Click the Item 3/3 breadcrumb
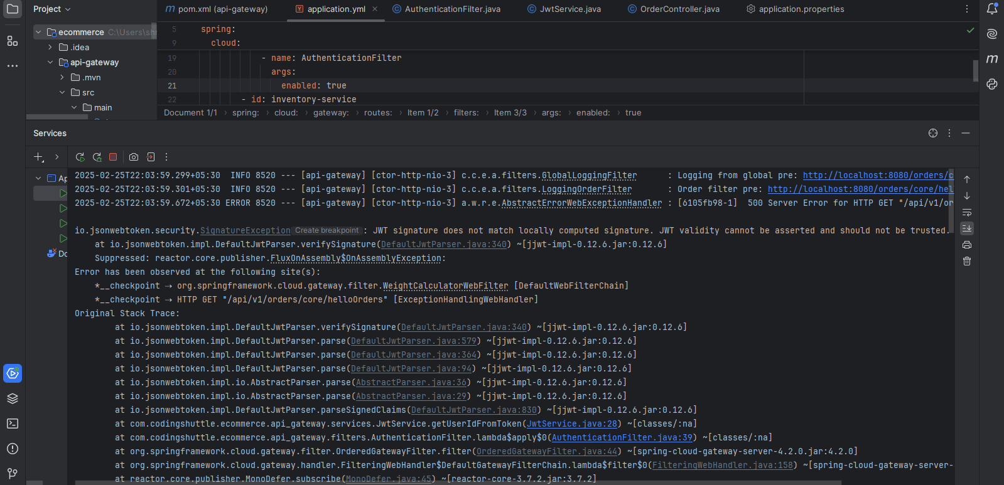The width and height of the screenshot is (1004, 485). coord(510,113)
